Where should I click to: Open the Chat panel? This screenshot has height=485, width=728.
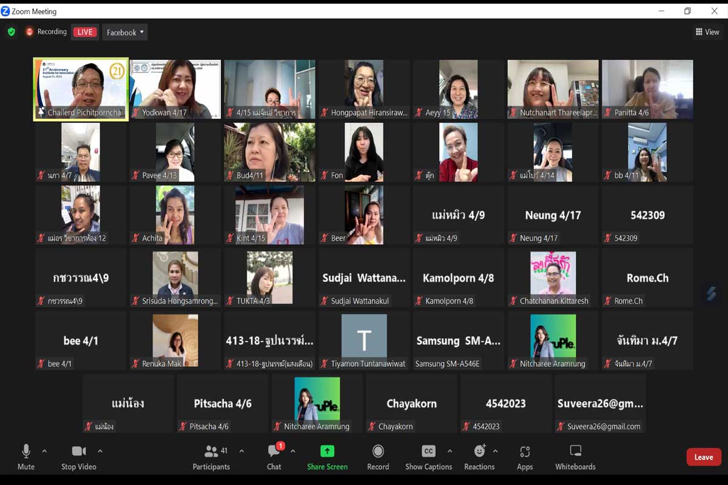[274, 452]
